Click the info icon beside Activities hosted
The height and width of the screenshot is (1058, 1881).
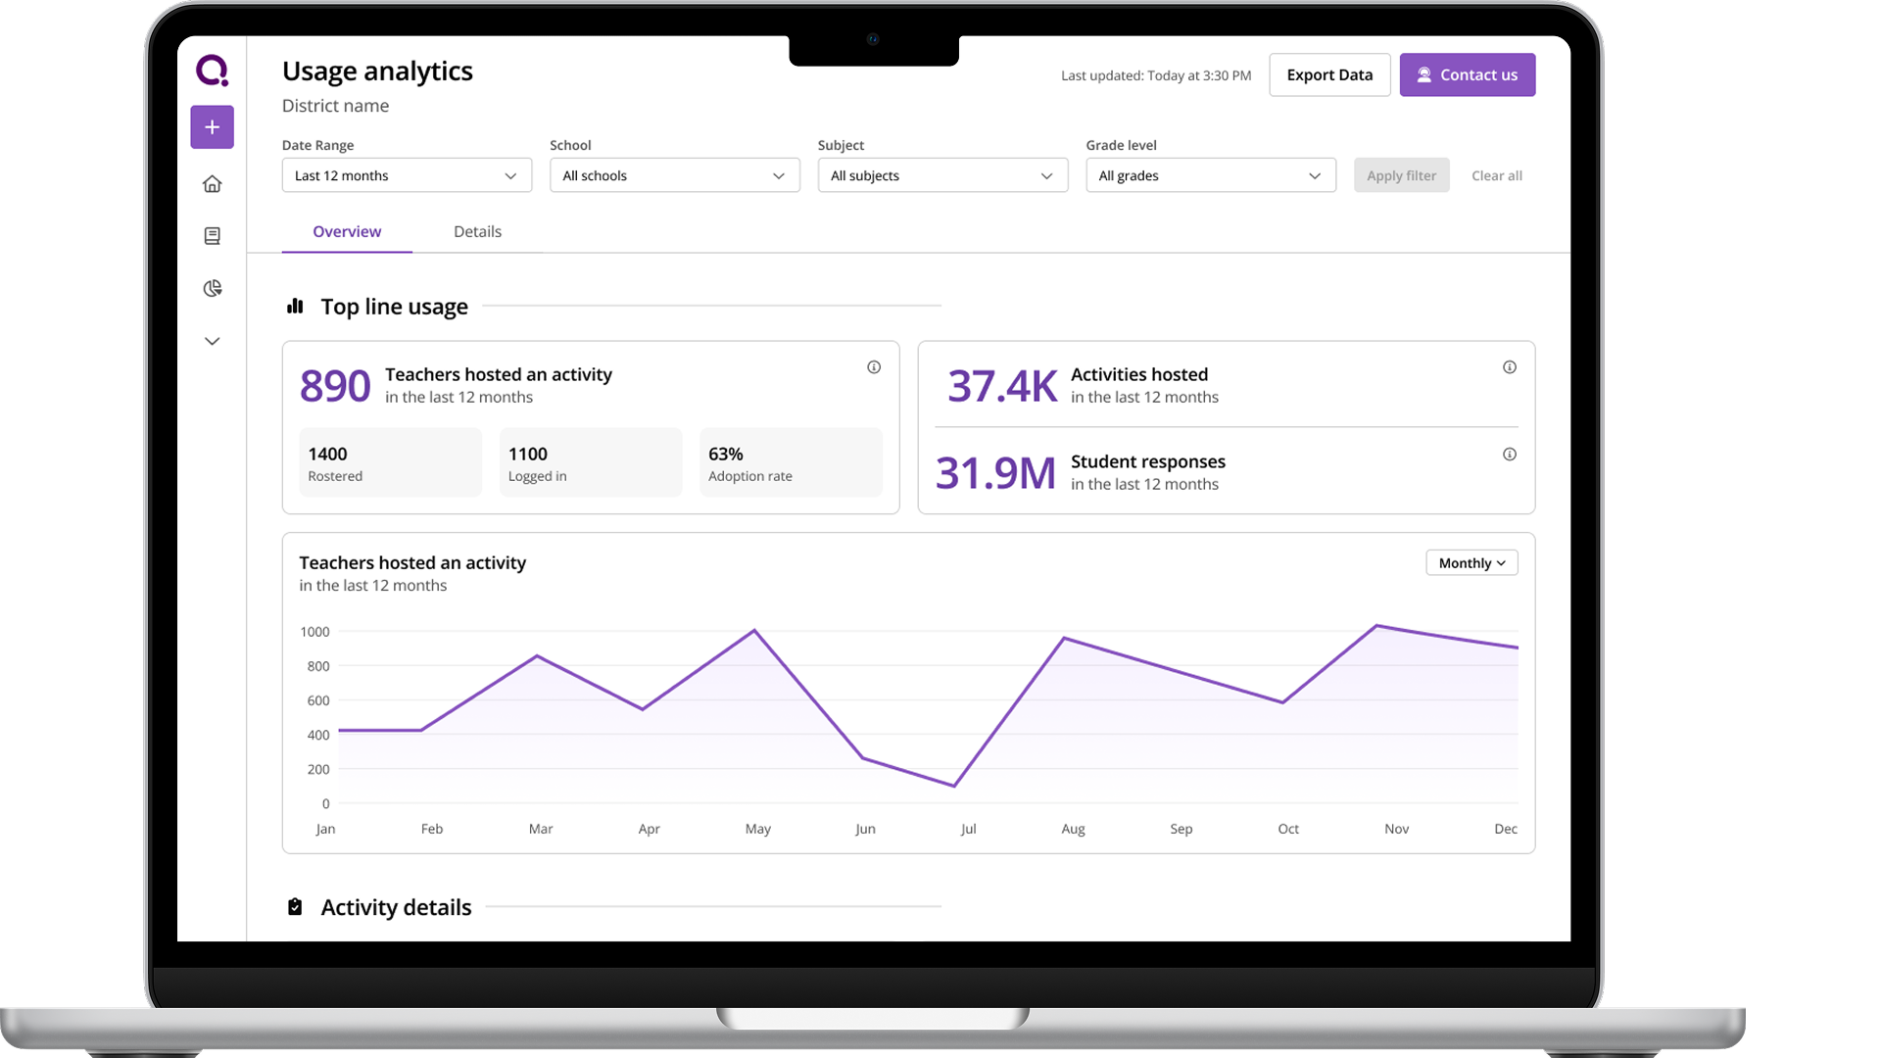pos(1509,366)
